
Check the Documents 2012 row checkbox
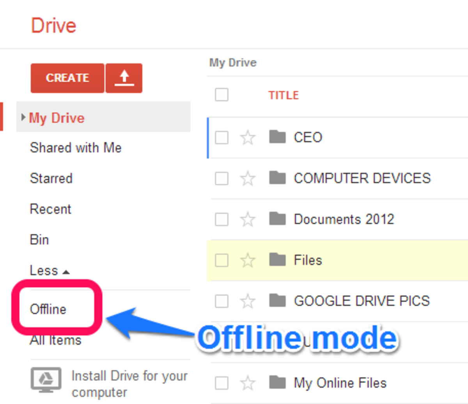pos(222,219)
